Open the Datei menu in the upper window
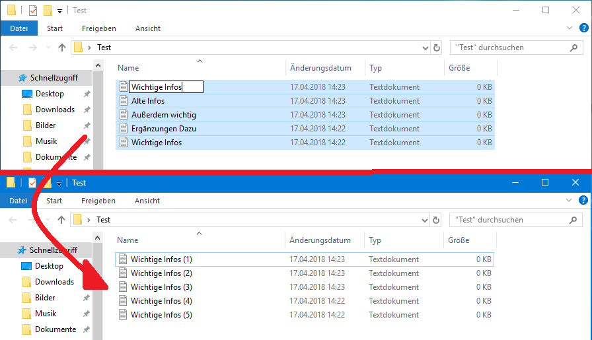This screenshot has height=340, width=592. pyautogui.click(x=19, y=28)
